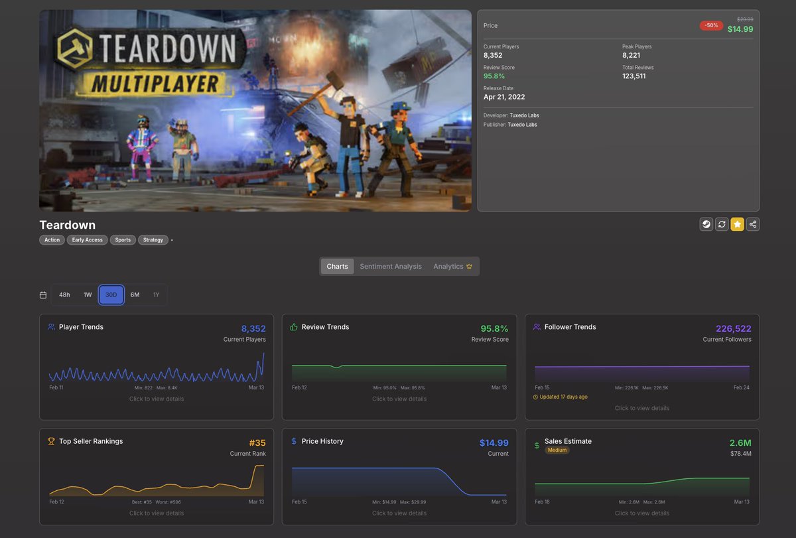
Task: Click the Sales Estimate dollar icon
Action: click(537, 446)
